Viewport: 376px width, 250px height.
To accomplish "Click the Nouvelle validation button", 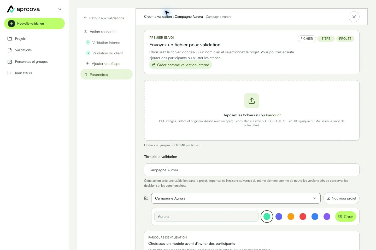I will click(x=34, y=24).
